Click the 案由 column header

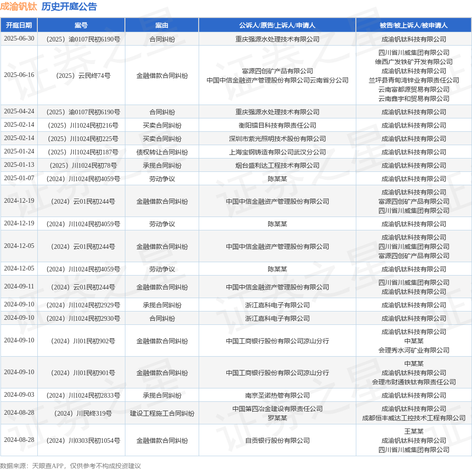coord(162,25)
